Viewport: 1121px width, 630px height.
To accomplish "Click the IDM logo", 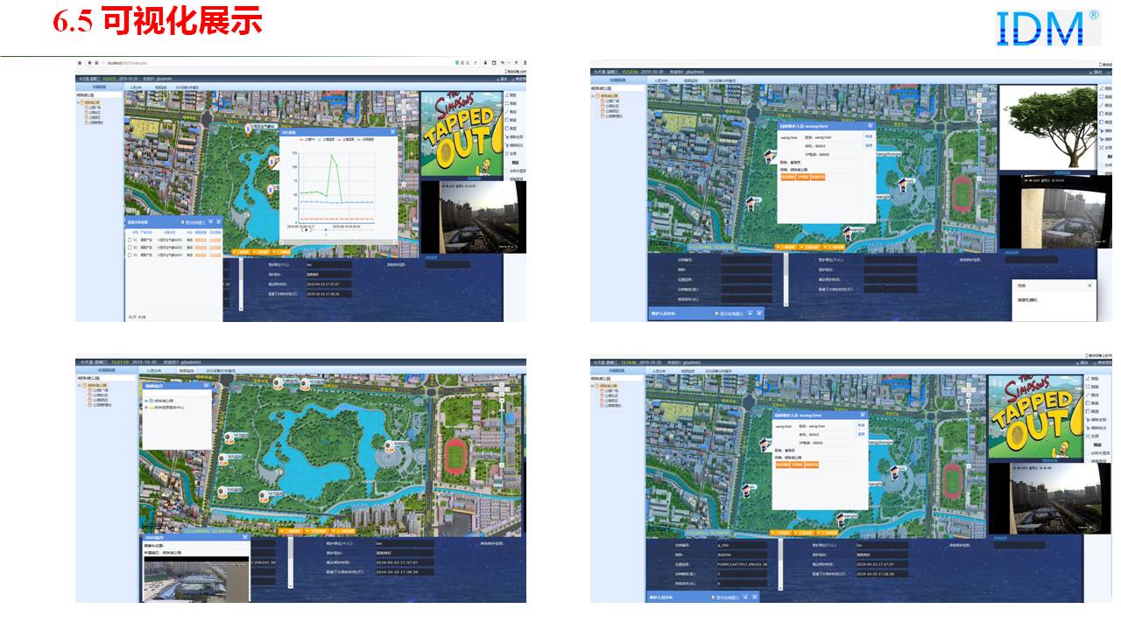I will (1048, 28).
